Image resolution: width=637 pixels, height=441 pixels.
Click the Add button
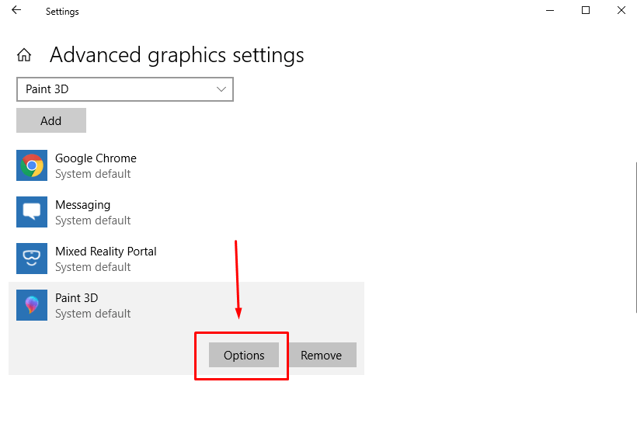(51, 120)
